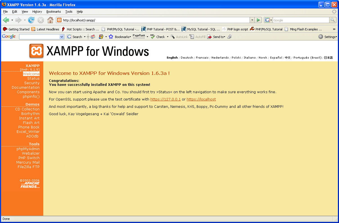Go to the Home page icon
This screenshot has width=339, height=223.
[50, 20]
